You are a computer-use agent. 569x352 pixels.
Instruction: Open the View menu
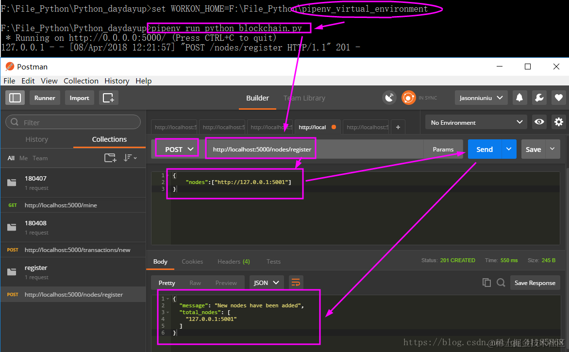click(49, 81)
